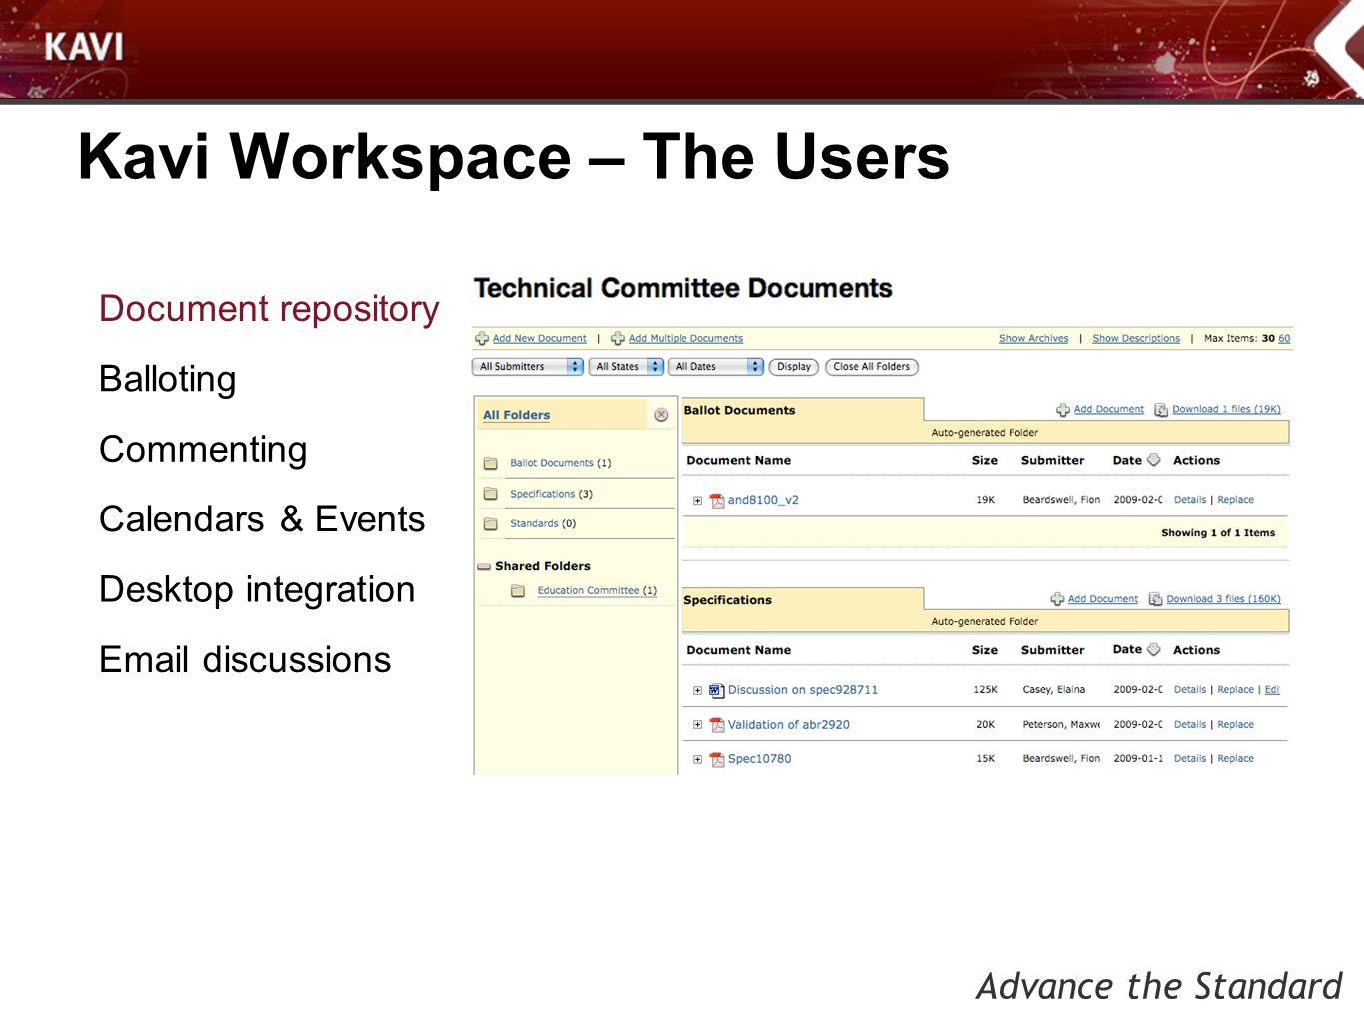This screenshot has height=1023, width=1364.
Task: Click Replace for Spec10780
Action: [x=1236, y=759]
